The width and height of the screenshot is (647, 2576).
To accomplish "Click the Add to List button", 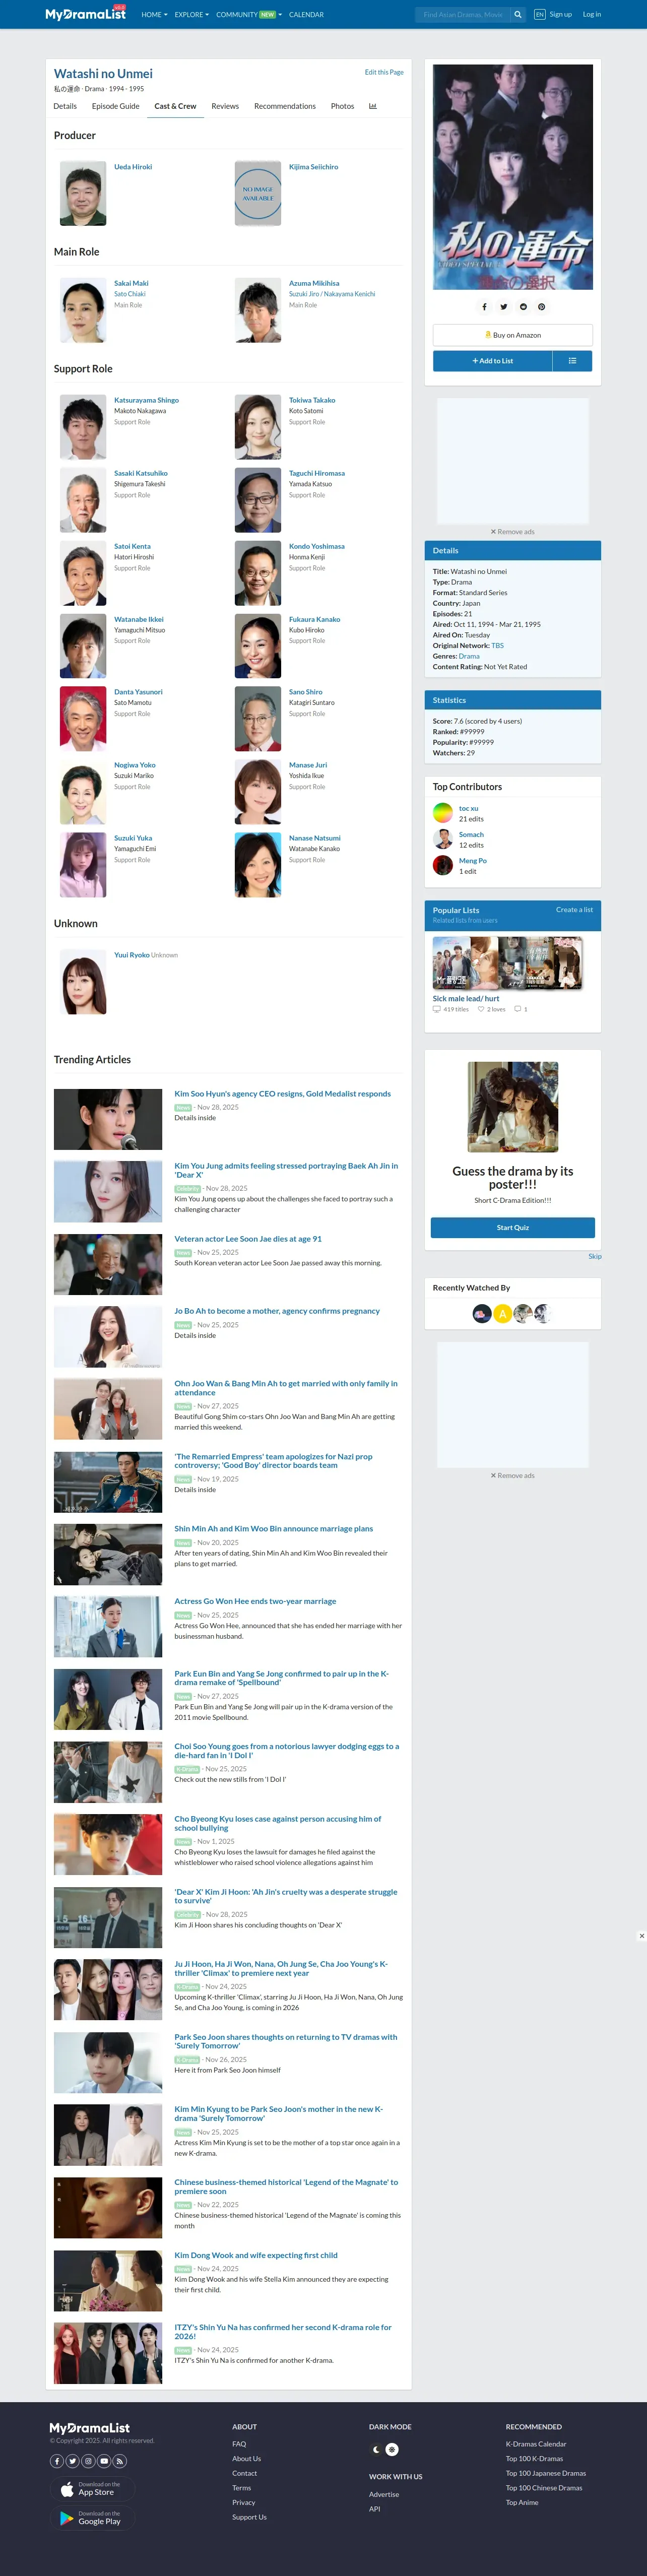I will click(492, 361).
